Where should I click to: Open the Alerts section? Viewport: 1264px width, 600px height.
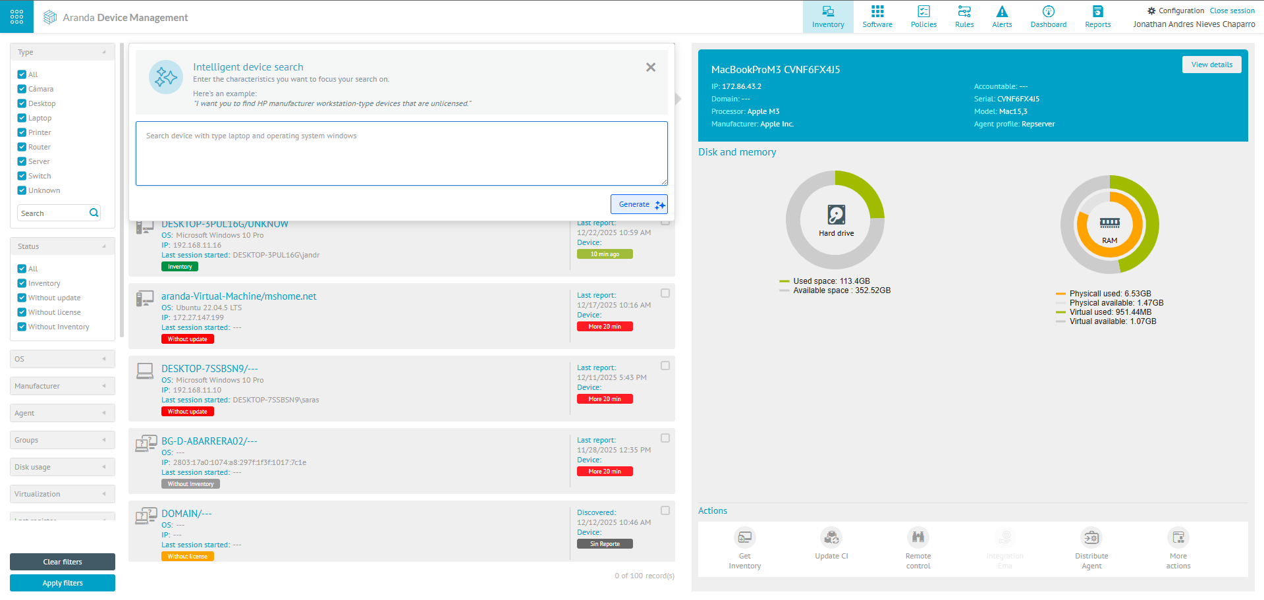tap(1002, 16)
